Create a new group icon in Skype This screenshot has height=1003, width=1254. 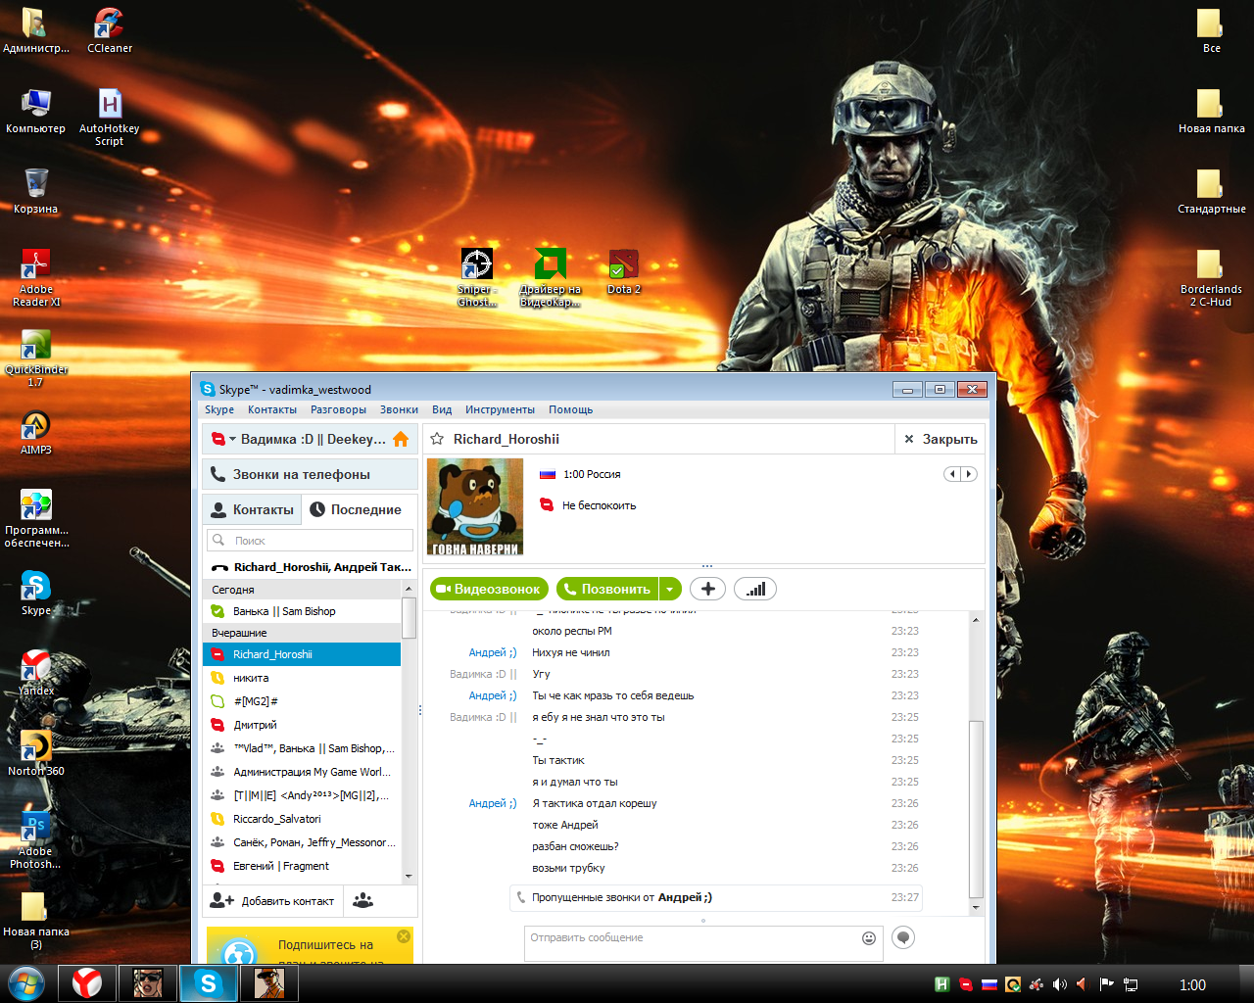click(363, 900)
